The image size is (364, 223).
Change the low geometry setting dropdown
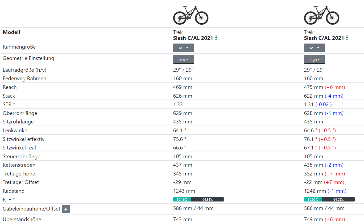click(x=184, y=59)
